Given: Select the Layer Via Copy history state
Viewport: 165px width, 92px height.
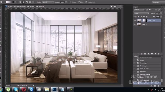Looking at the screenshot, I should click(147, 69).
